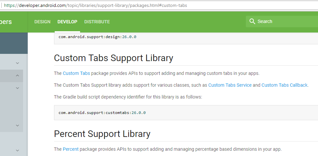Expand the chevron directly below the highlighted row
The width and height of the screenshot is (318, 156).
pyautogui.click(x=17, y=88)
